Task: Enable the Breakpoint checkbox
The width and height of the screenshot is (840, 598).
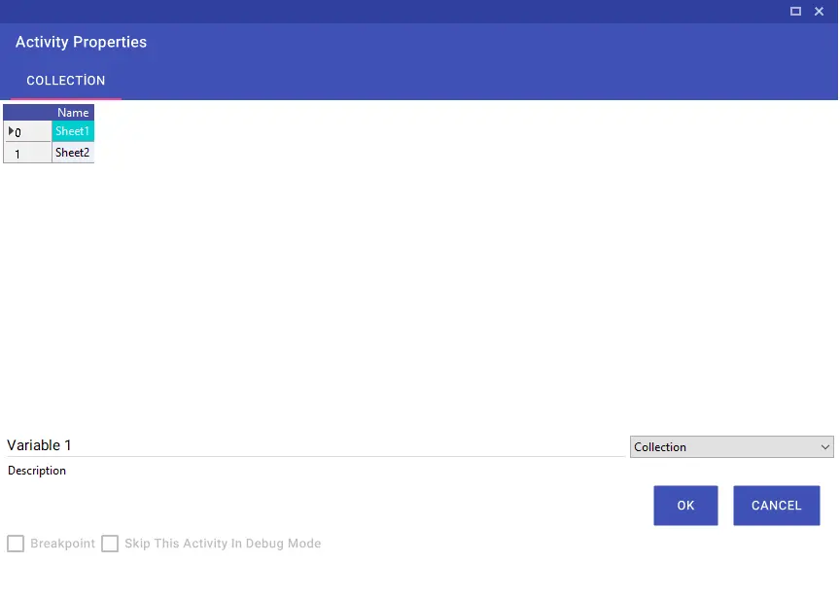Action: coord(16,544)
